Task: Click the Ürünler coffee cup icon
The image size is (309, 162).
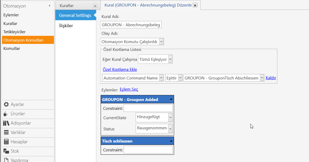Action: [x=5, y=114]
